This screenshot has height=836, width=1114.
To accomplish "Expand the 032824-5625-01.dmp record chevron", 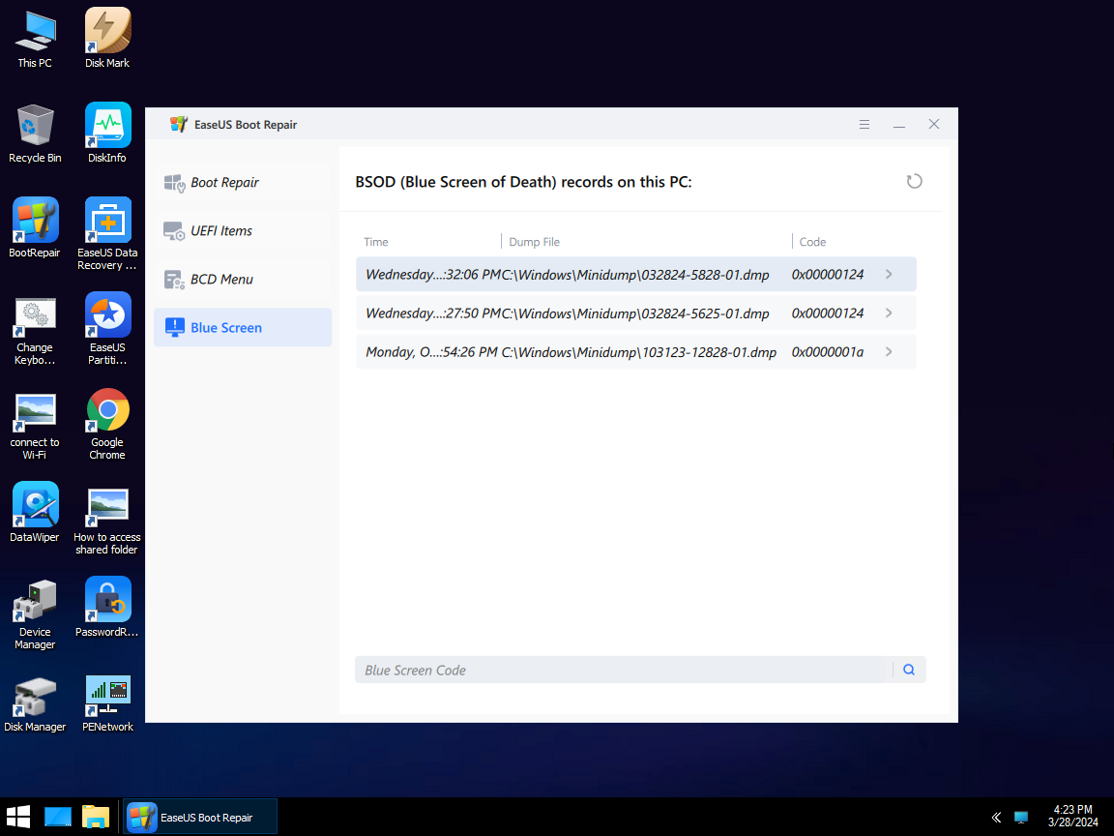I will [x=889, y=313].
